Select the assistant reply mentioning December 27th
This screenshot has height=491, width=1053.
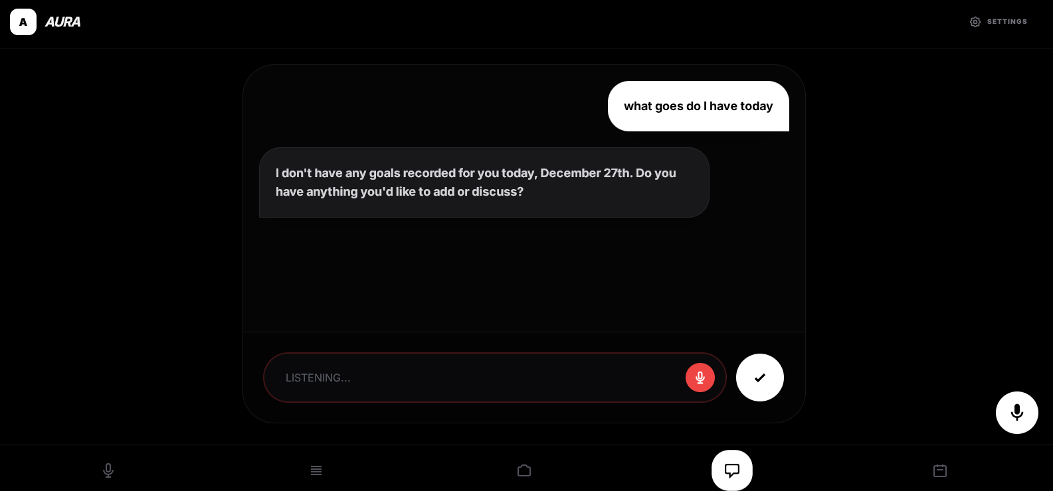pyautogui.click(x=484, y=182)
